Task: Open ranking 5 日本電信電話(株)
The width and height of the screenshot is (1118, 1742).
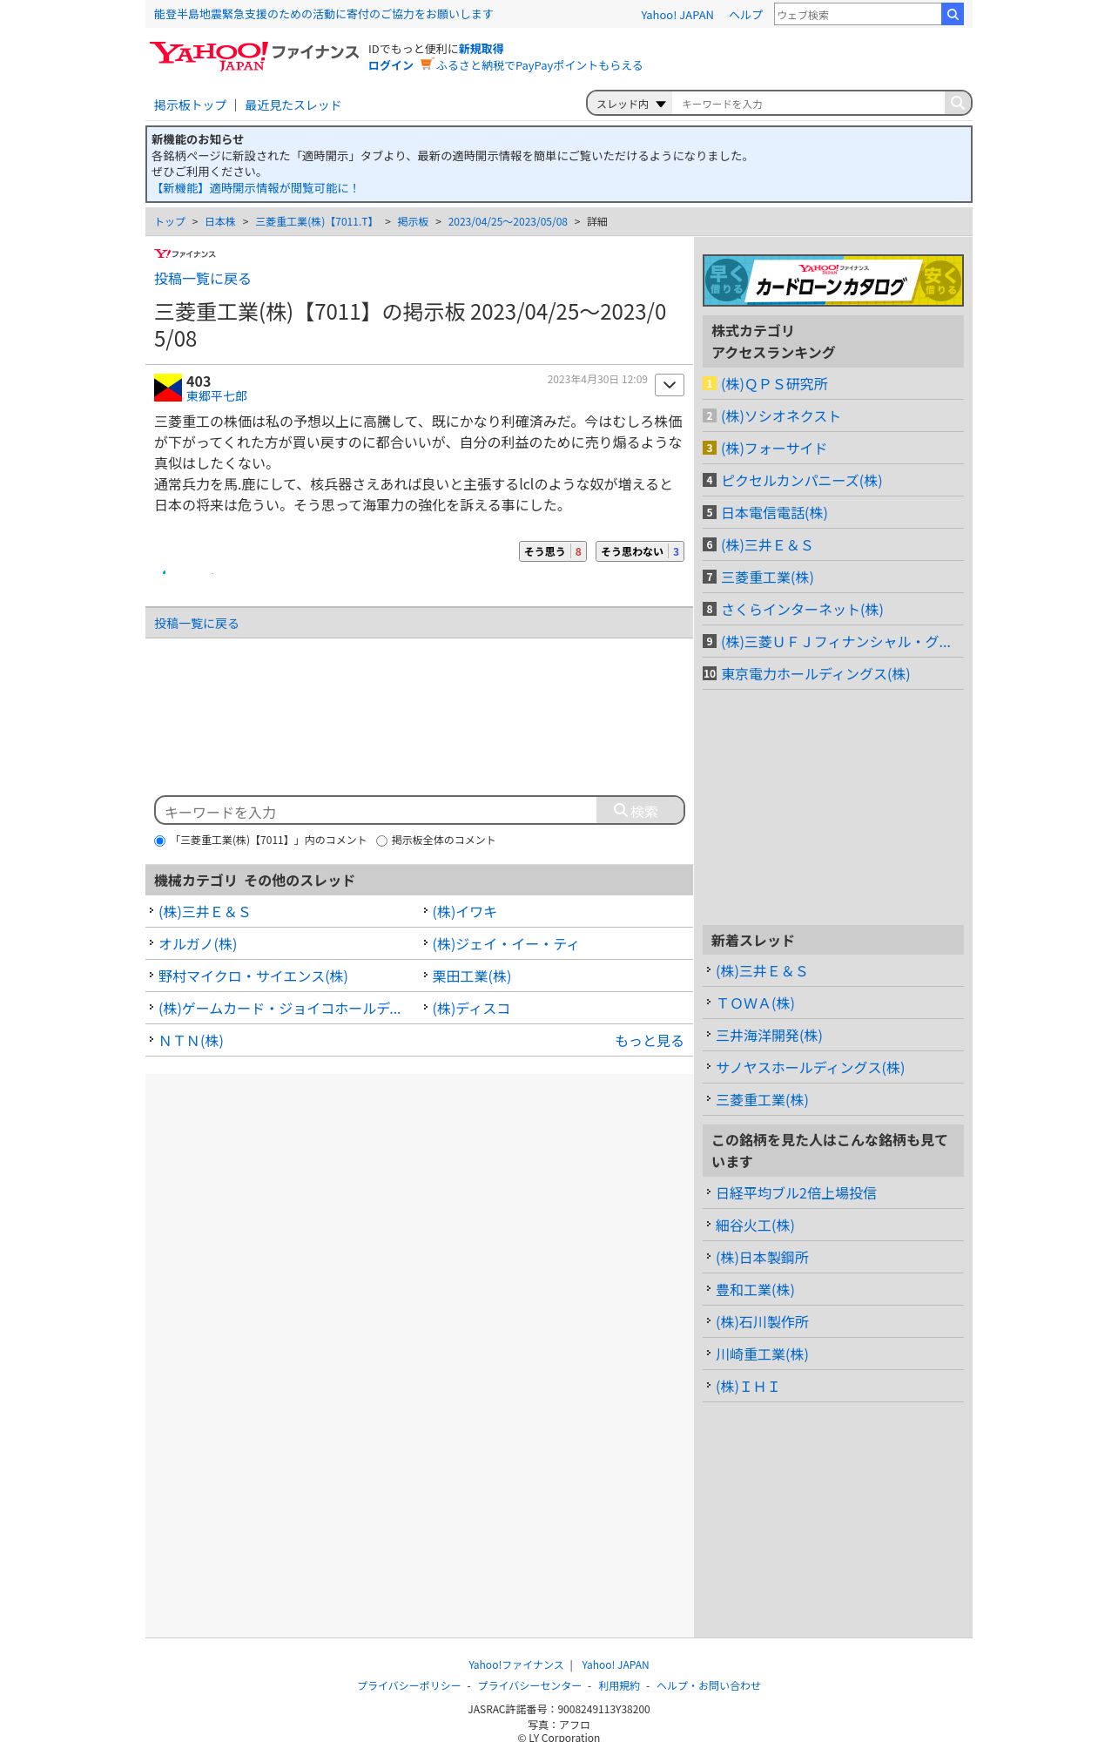Action: [x=774, y=513]
